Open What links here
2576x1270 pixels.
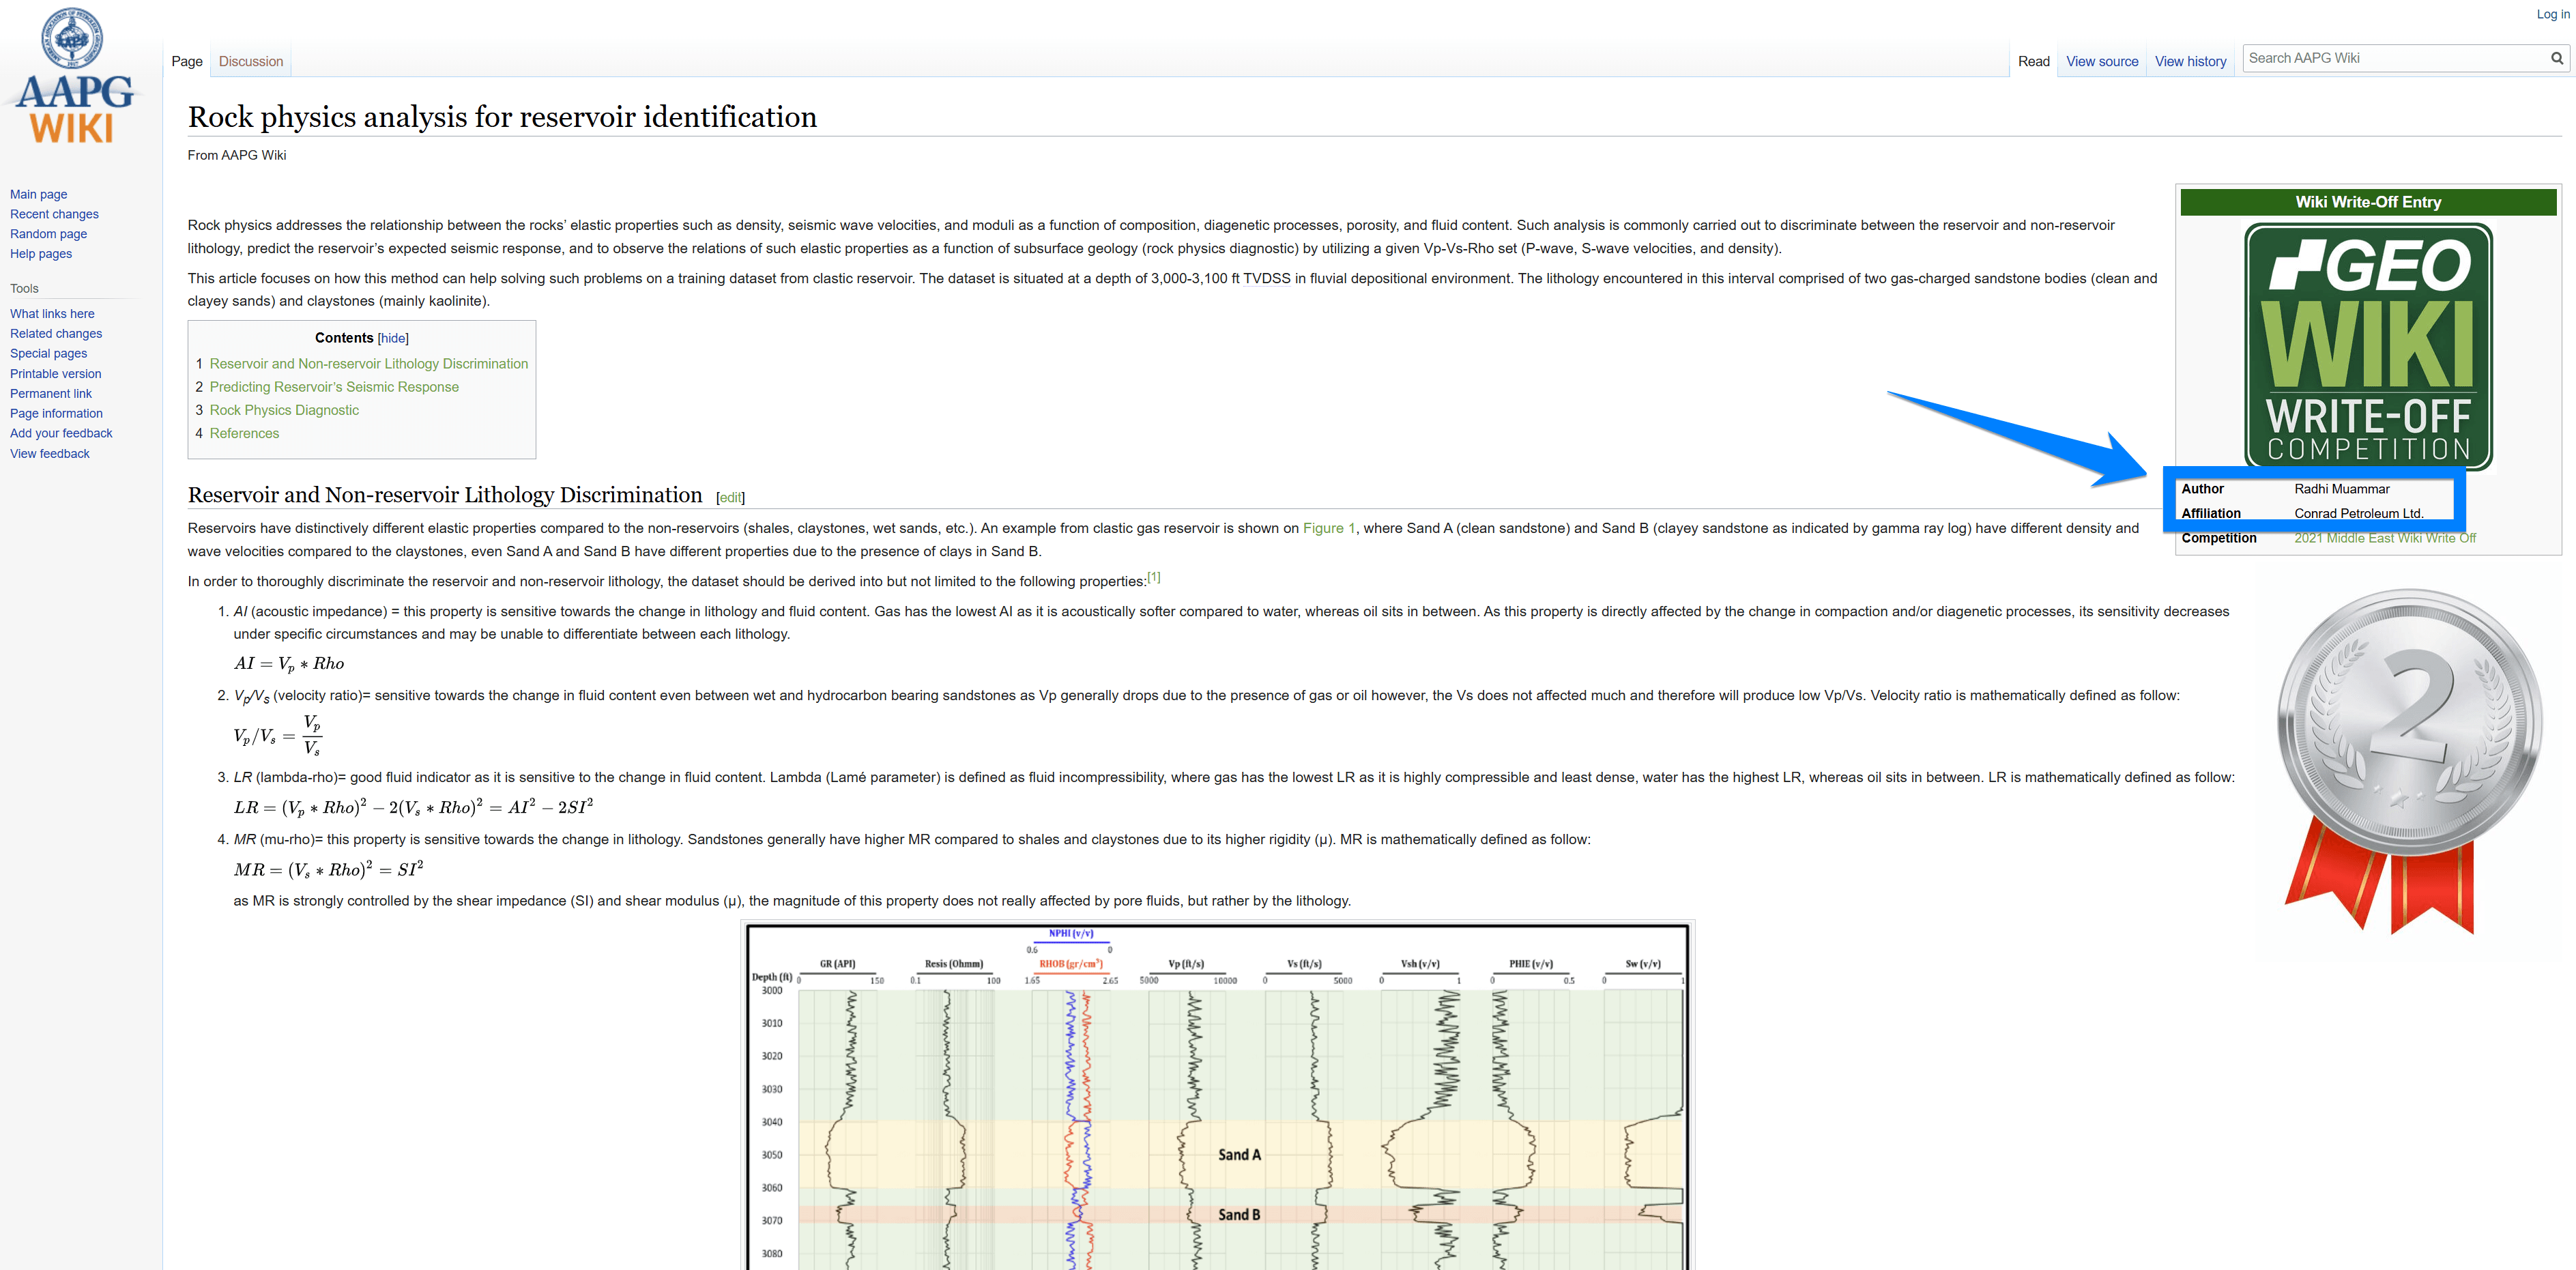(52, 314)
